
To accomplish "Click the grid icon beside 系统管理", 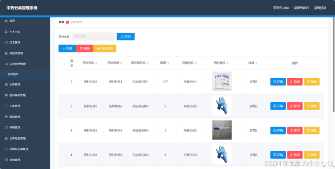I will click(6, 160).
